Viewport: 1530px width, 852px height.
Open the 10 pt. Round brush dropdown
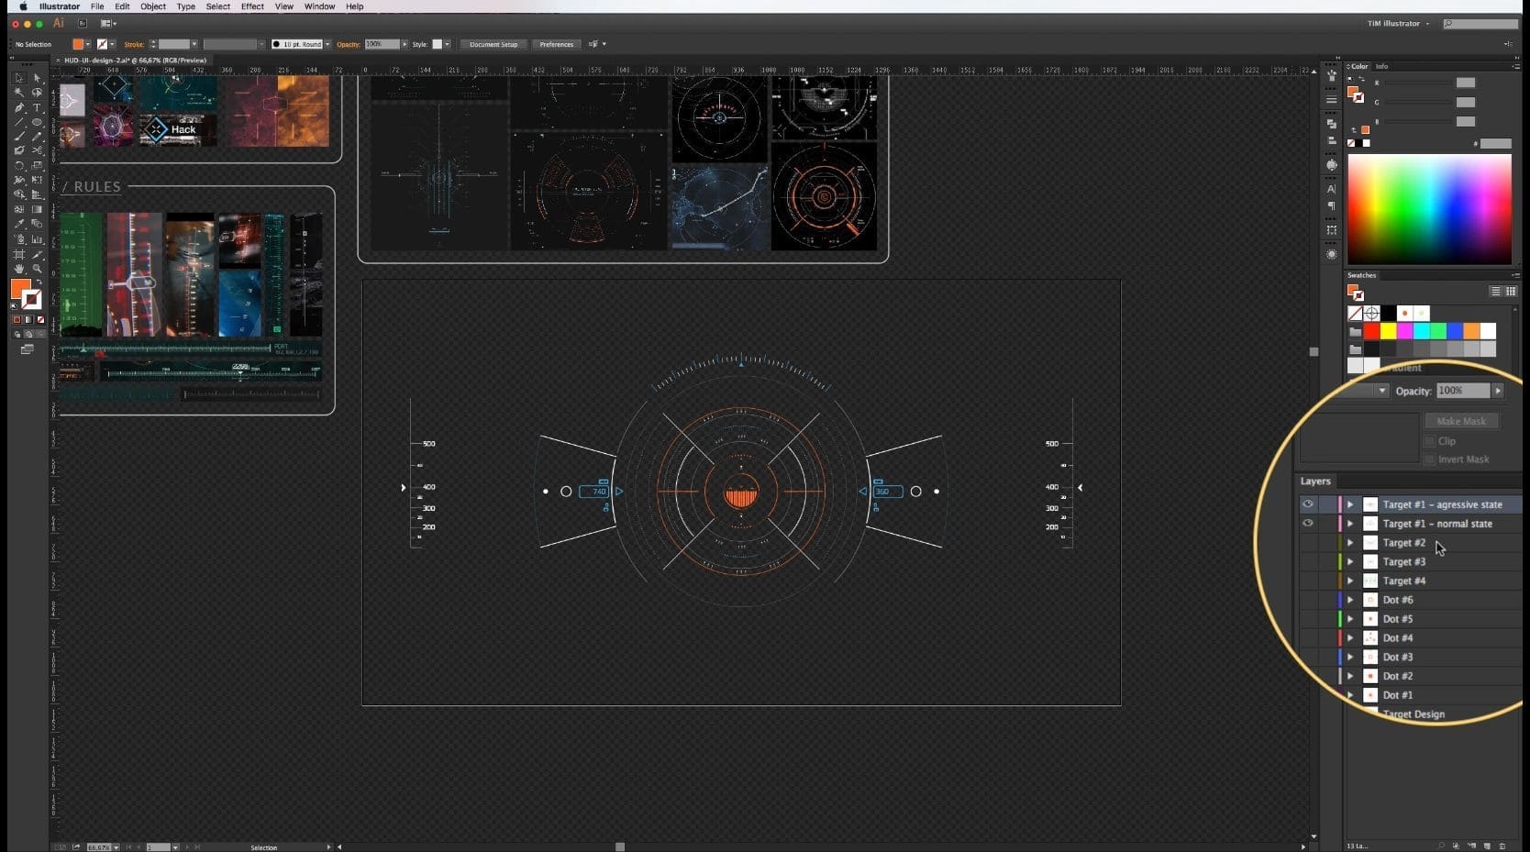[x=327, y=44]
